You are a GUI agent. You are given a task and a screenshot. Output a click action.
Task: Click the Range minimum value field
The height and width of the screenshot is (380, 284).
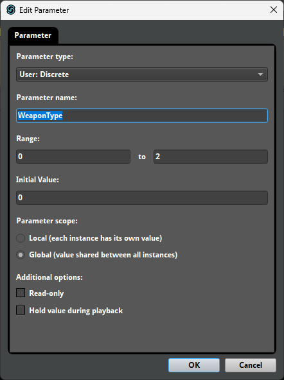(73, 157)
